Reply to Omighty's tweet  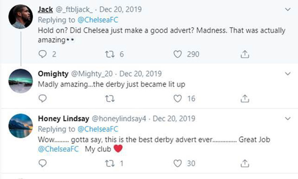tap(43, 99)
